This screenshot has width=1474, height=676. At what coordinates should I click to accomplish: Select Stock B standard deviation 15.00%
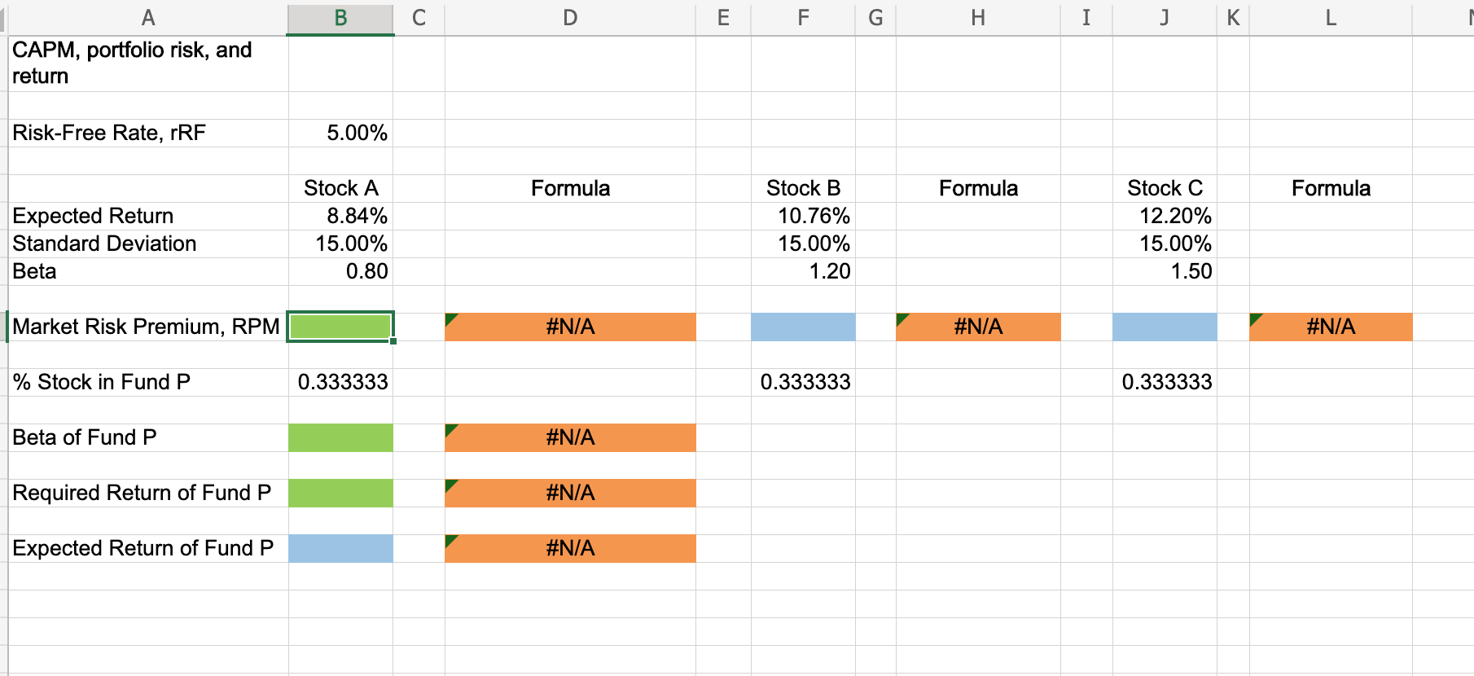click(803, 244)
